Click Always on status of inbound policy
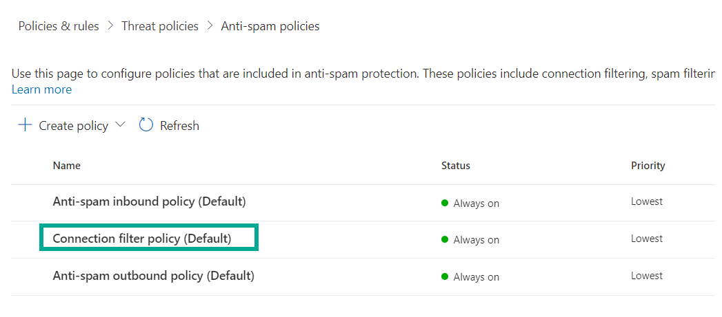 coord(476,204)
